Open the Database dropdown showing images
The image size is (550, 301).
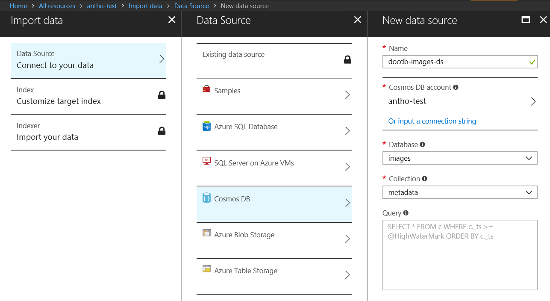pyautogui.click(x=460, y=158)
